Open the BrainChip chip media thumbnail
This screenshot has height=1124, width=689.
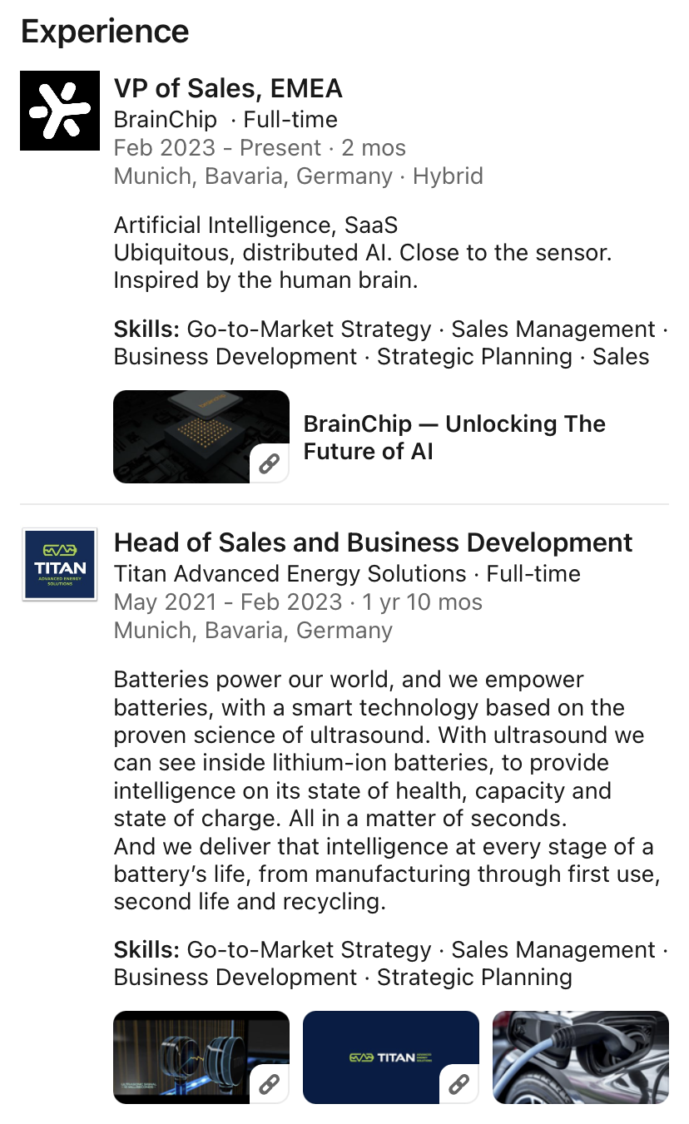pos(201,436)
